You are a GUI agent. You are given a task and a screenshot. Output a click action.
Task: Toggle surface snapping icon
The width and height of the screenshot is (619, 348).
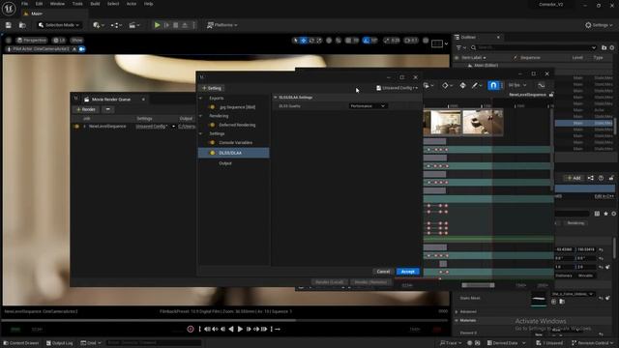coord(339,41)
